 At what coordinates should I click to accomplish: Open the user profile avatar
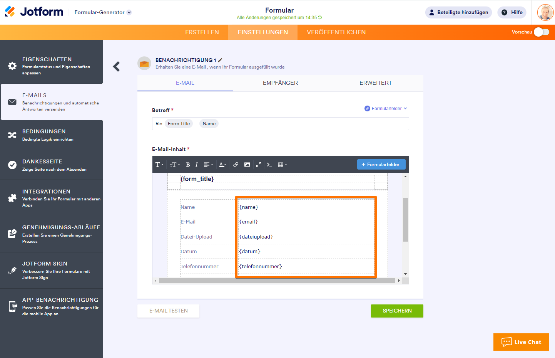click(x=545, y=12)
